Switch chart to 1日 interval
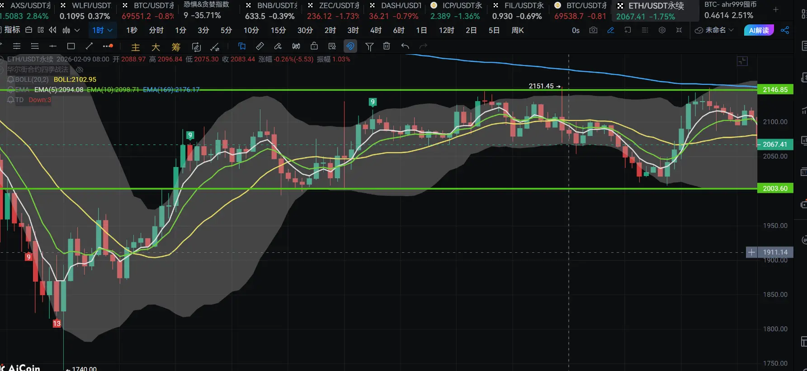This screenshot has height=371, width=807. tap(421, 30)
